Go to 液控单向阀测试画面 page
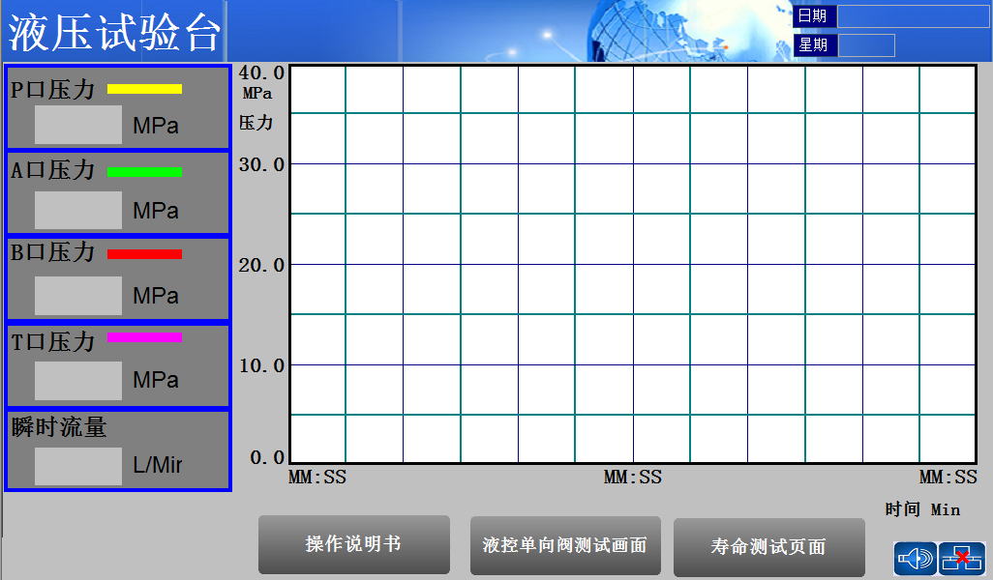Image resolution: width=993 pixels, height=580 pixels. pos(565,546)
